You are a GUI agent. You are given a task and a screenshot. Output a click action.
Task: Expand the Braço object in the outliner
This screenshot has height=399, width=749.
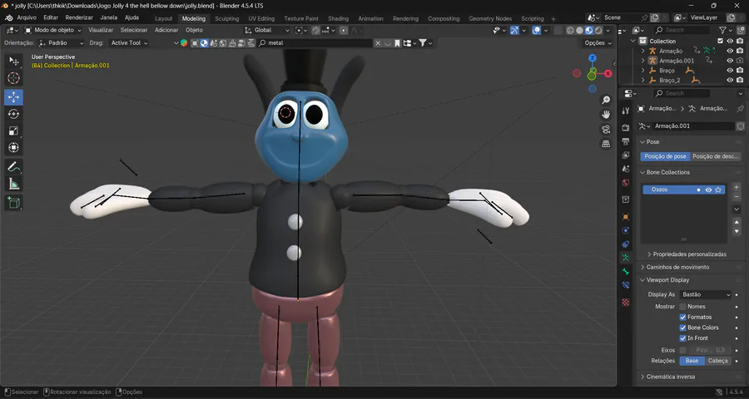click(643, 70)
